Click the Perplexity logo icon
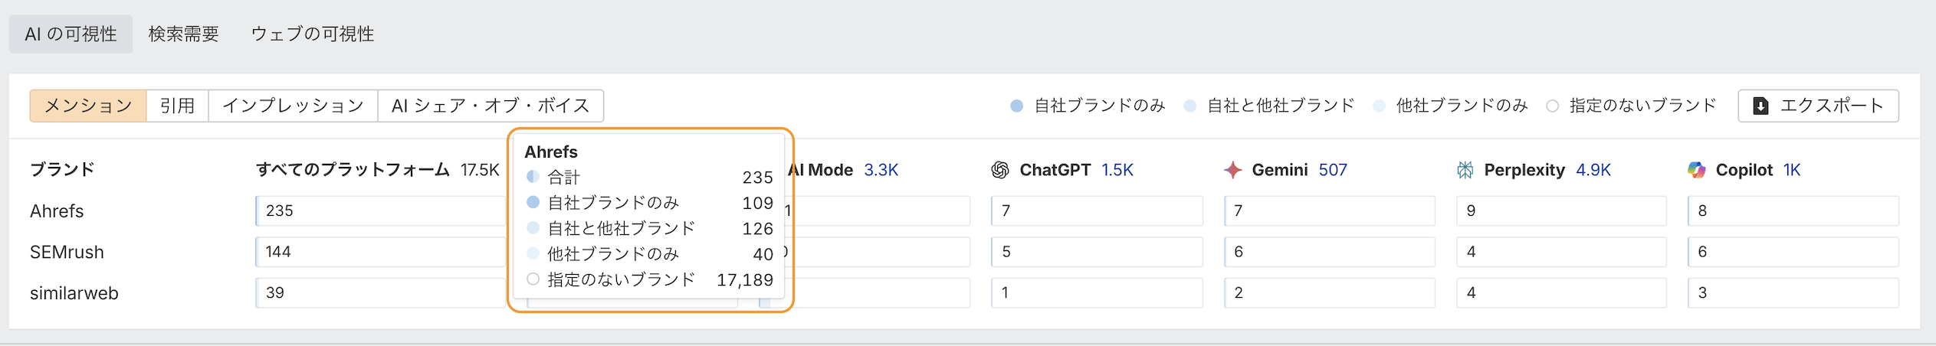 [x=1465, y=170]
